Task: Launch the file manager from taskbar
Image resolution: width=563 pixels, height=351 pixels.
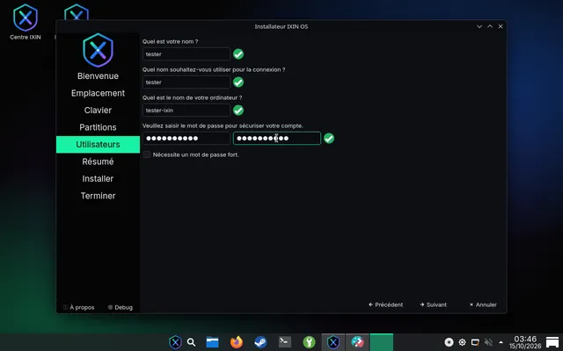Action: [x=212, y=342]
